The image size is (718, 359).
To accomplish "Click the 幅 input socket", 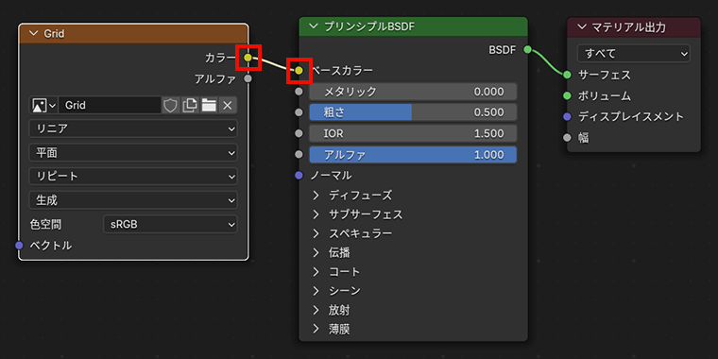I will [x=568, y=137].
